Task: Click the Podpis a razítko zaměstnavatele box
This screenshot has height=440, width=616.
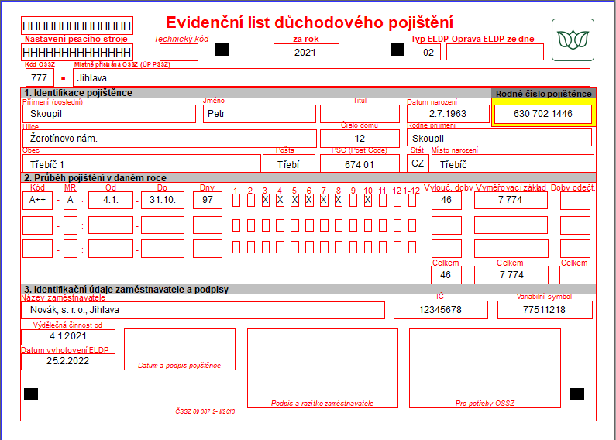Action: click(x=322, y=368)
